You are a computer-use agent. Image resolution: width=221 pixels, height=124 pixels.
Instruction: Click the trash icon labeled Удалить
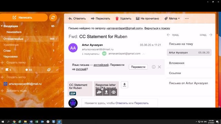117,19
